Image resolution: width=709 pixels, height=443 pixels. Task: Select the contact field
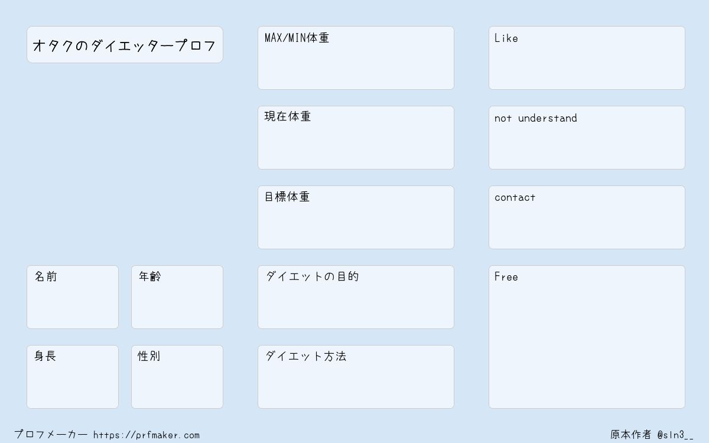point(587,217)
